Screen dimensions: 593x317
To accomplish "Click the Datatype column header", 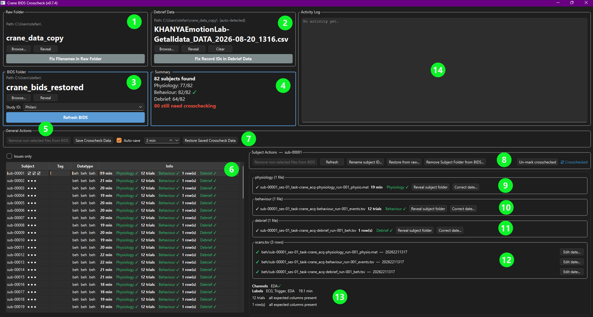I will coord(85,166).
